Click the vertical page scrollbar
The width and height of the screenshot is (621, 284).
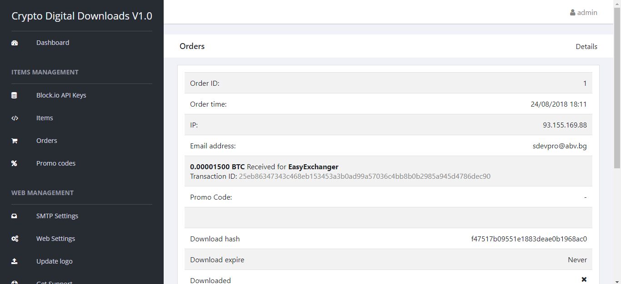point(617,136)
